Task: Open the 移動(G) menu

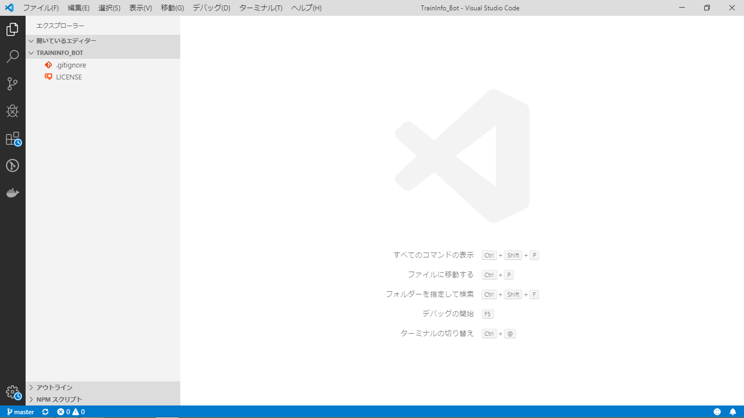Action: 173,8
